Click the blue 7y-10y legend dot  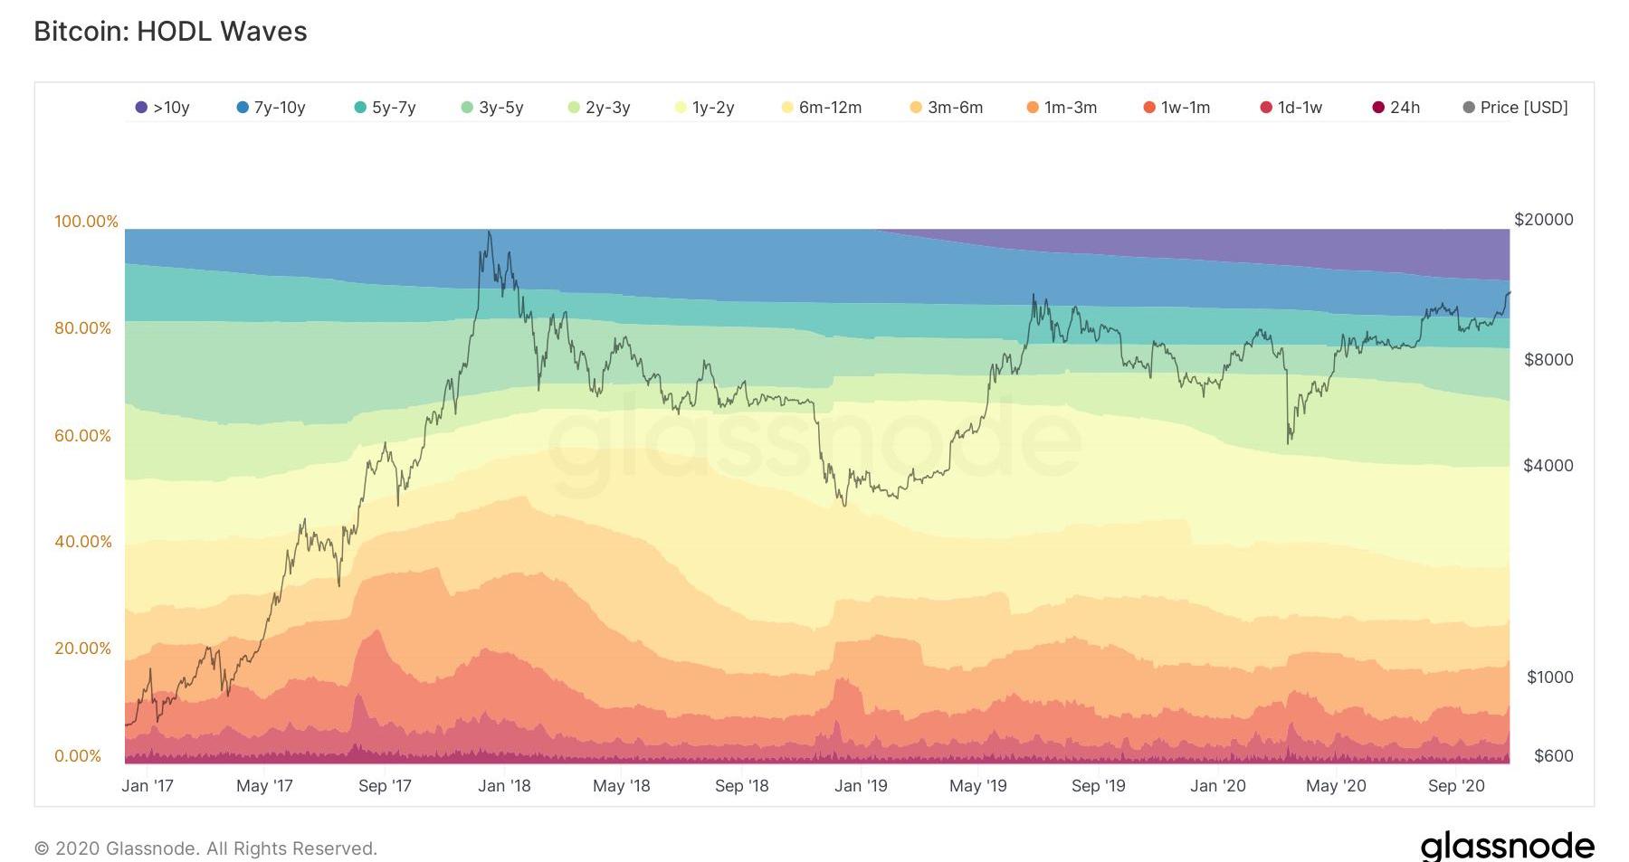(243, 108)
